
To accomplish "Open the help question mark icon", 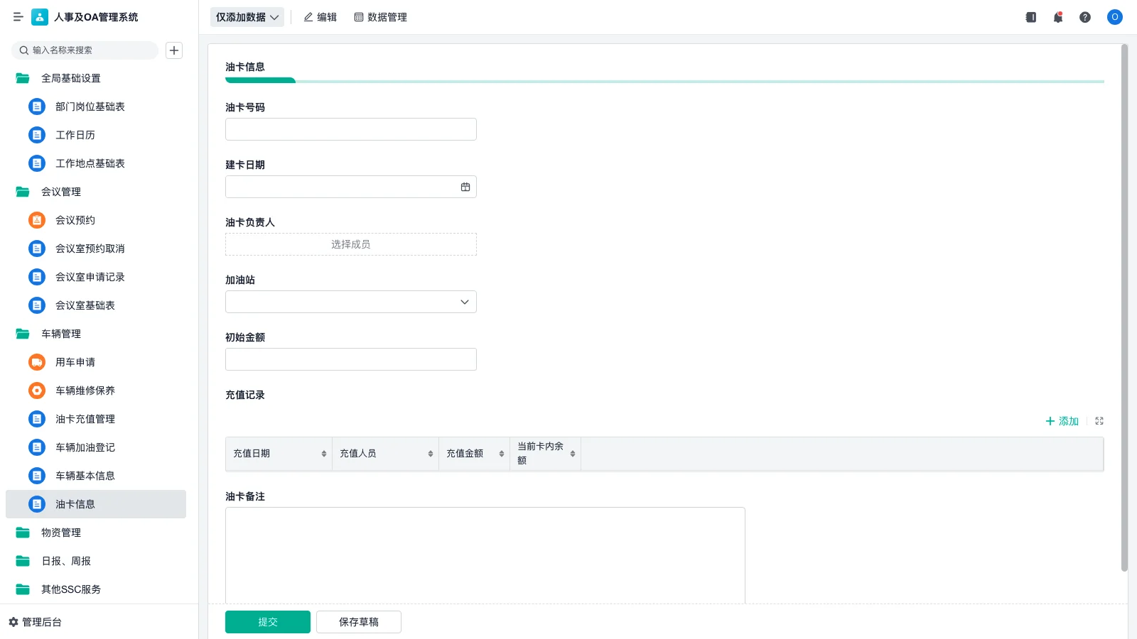I will 1085,17.
